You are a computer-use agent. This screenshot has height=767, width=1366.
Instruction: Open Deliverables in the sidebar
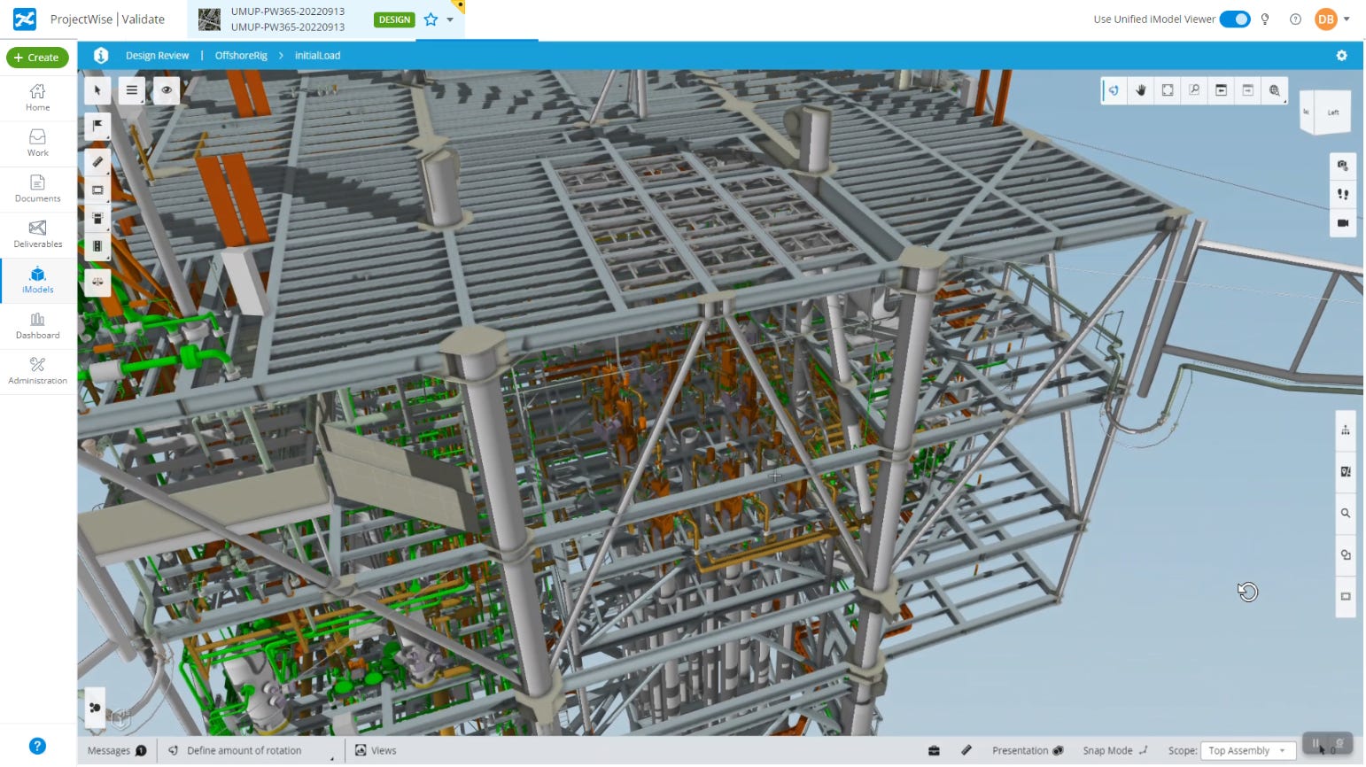tap(38, 235)
